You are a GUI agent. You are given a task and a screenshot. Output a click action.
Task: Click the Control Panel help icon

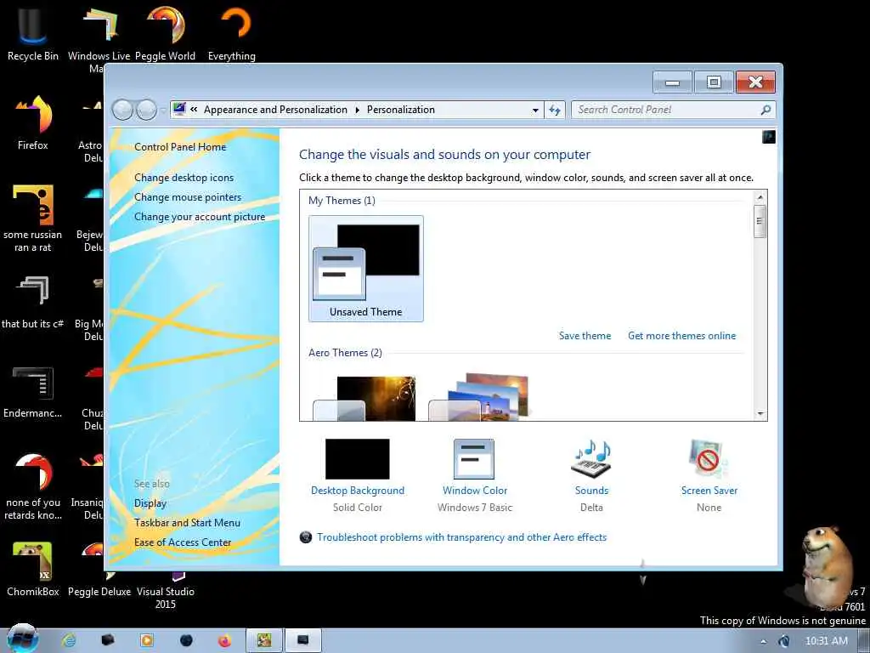pyautogui.click(x=768, y=137)
